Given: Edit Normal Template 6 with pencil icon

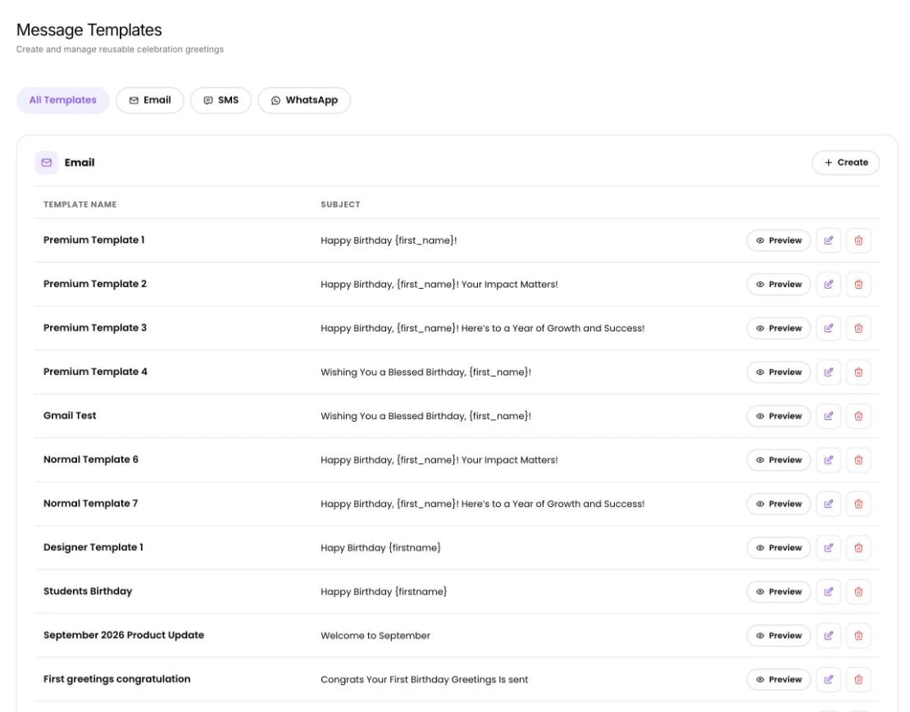Looking at the screenshot, I should coord(828,460).
